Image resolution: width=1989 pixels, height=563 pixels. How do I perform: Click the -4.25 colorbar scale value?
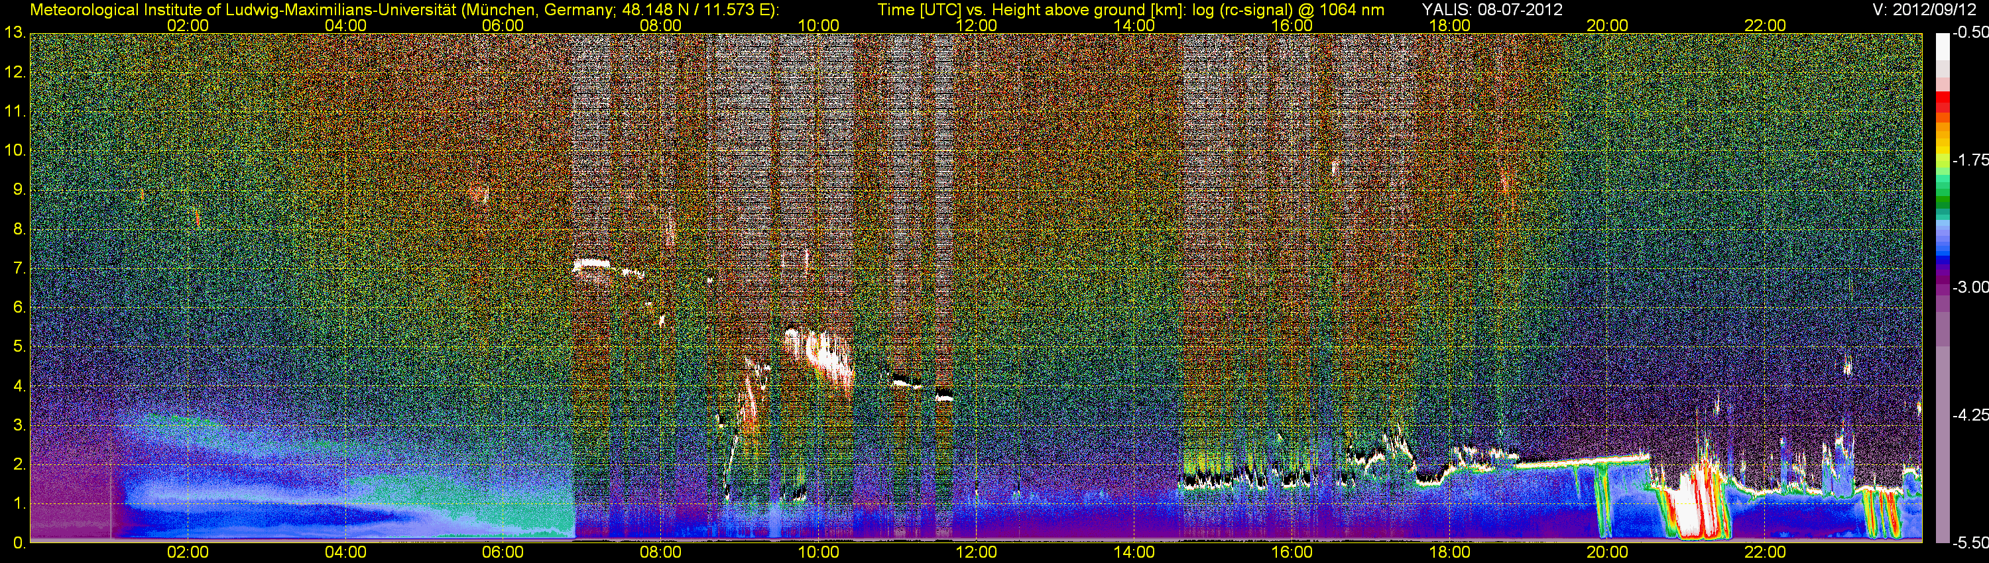click(x=1970, y=415)
